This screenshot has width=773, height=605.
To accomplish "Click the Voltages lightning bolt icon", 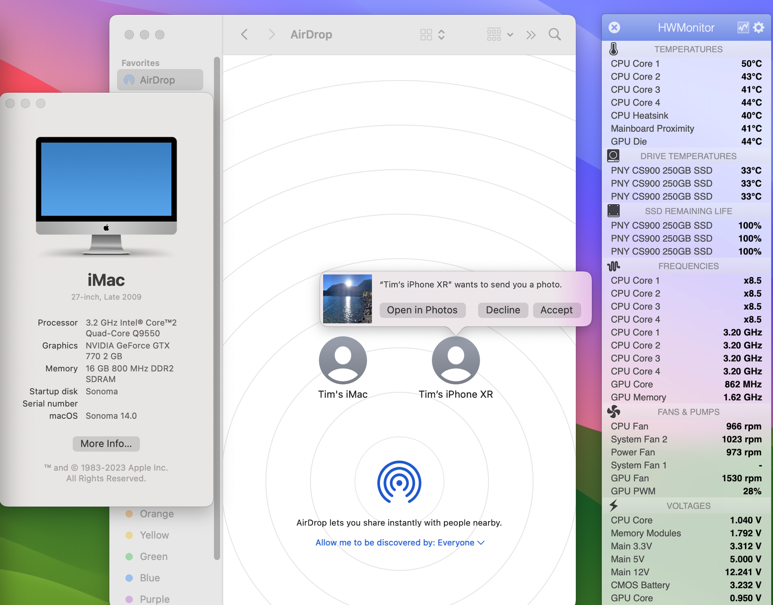I will click(613, 505).
